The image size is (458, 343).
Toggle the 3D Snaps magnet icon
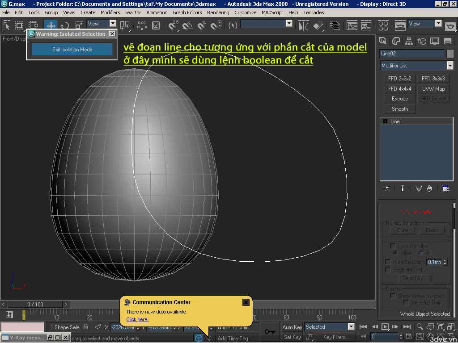(x=173, y=25)
